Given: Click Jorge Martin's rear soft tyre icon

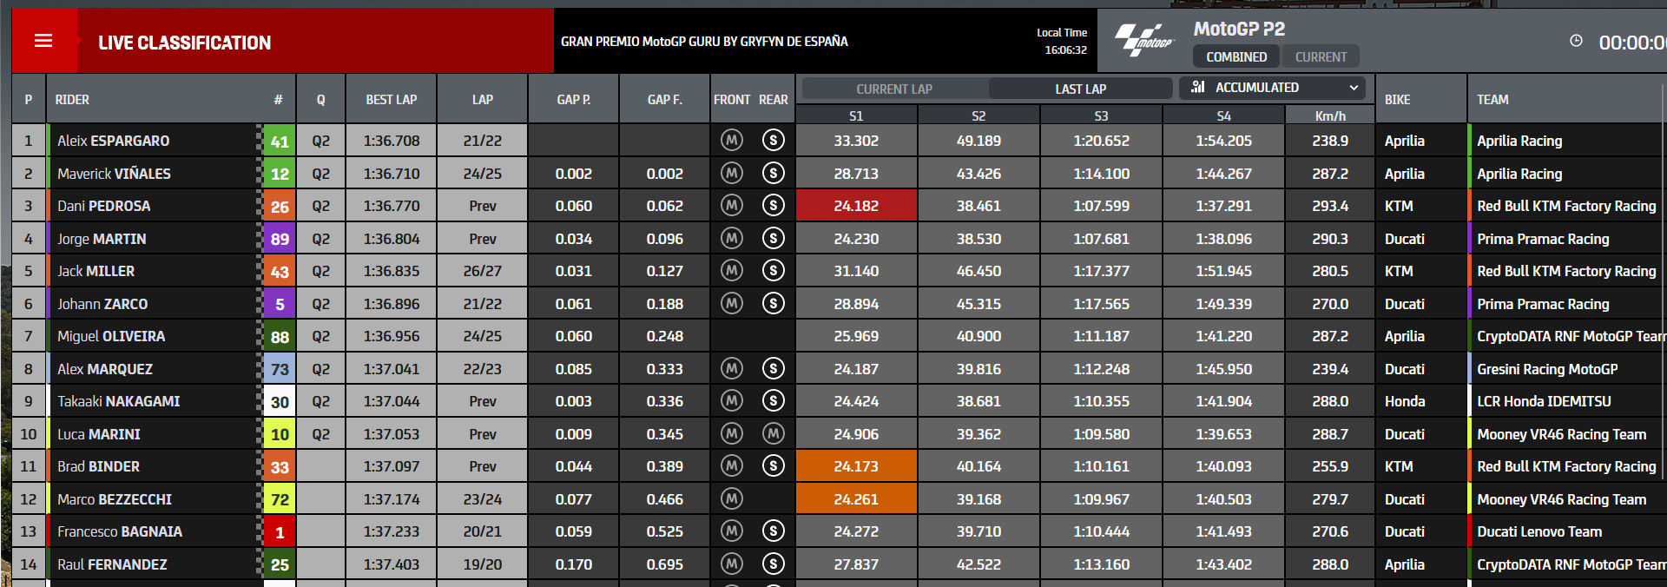Looking at the screenshot, I should tap(773, 238).
